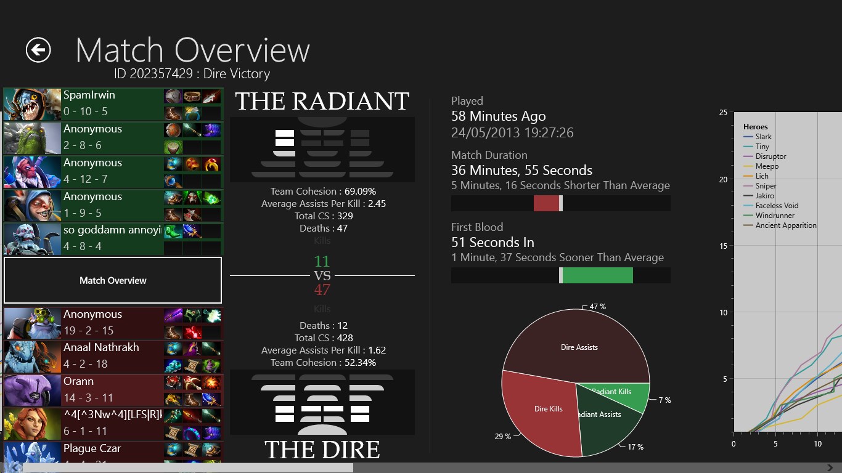Click the brown boots in Orann's inventory
Viewport: 842px width, 473px height.
[192, 399]
